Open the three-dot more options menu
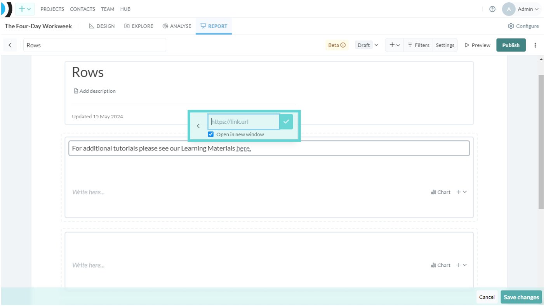 [535, 45]
